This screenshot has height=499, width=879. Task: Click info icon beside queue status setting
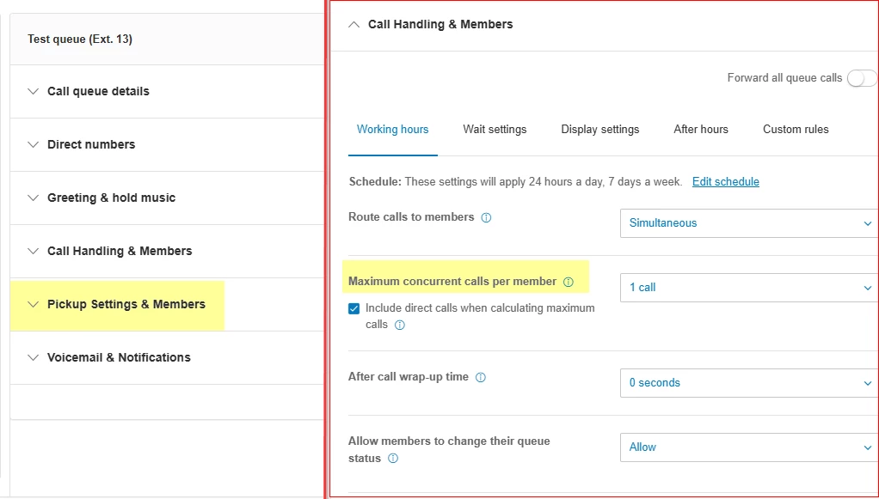(393, 459)
